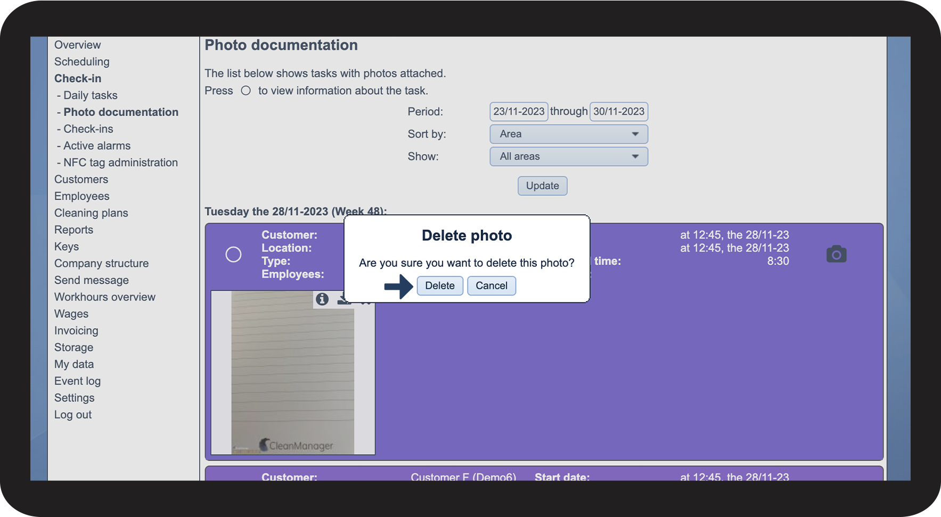The image size is (941, 517).
Task: Expand the Sort by Area dropdown
Action: tap(569, 134)
